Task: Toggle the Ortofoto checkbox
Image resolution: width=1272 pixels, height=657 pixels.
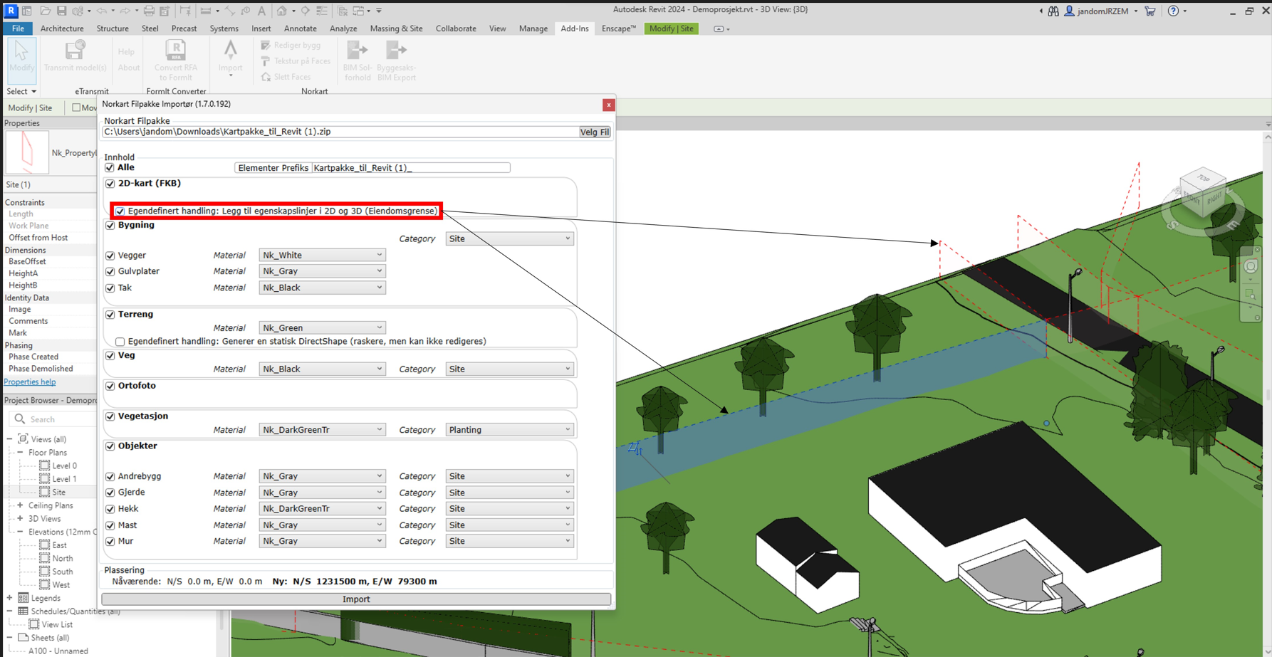Action: coord(110,386)
